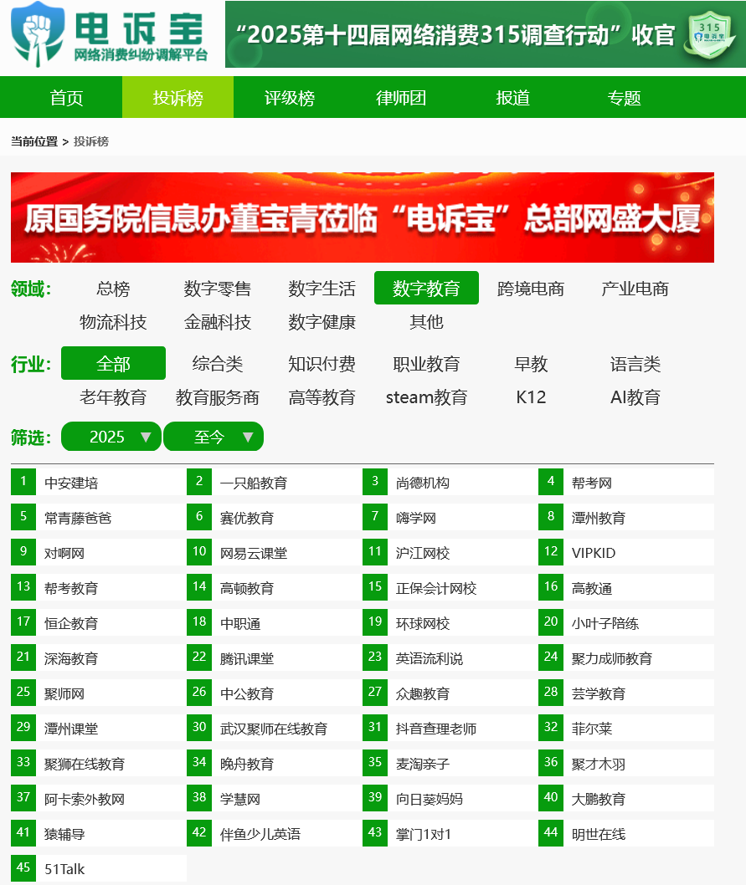The height and width of the screenshot is (885, 746).
Task: Select the 职业教育 industry filter
Action: coord(427,364)
